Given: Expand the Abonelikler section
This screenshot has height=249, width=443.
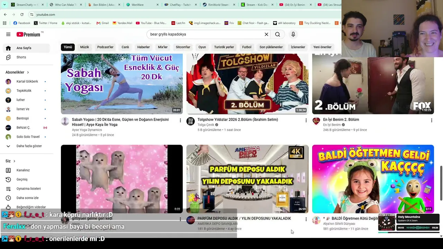Looking at the screenshot, I should [x=17, y=72].
